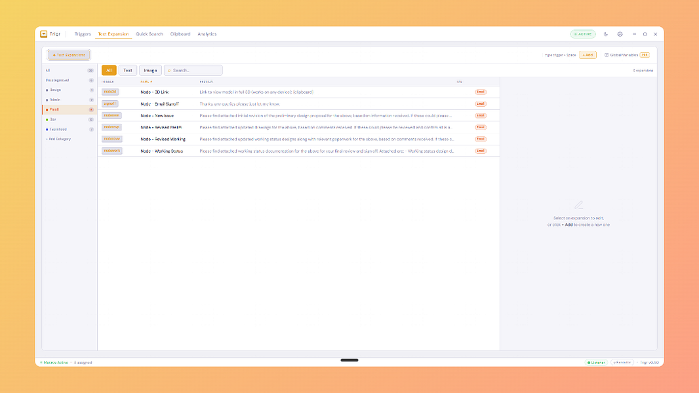
Task: Click Macros Active status in status bar
Action: pos(54,363)
